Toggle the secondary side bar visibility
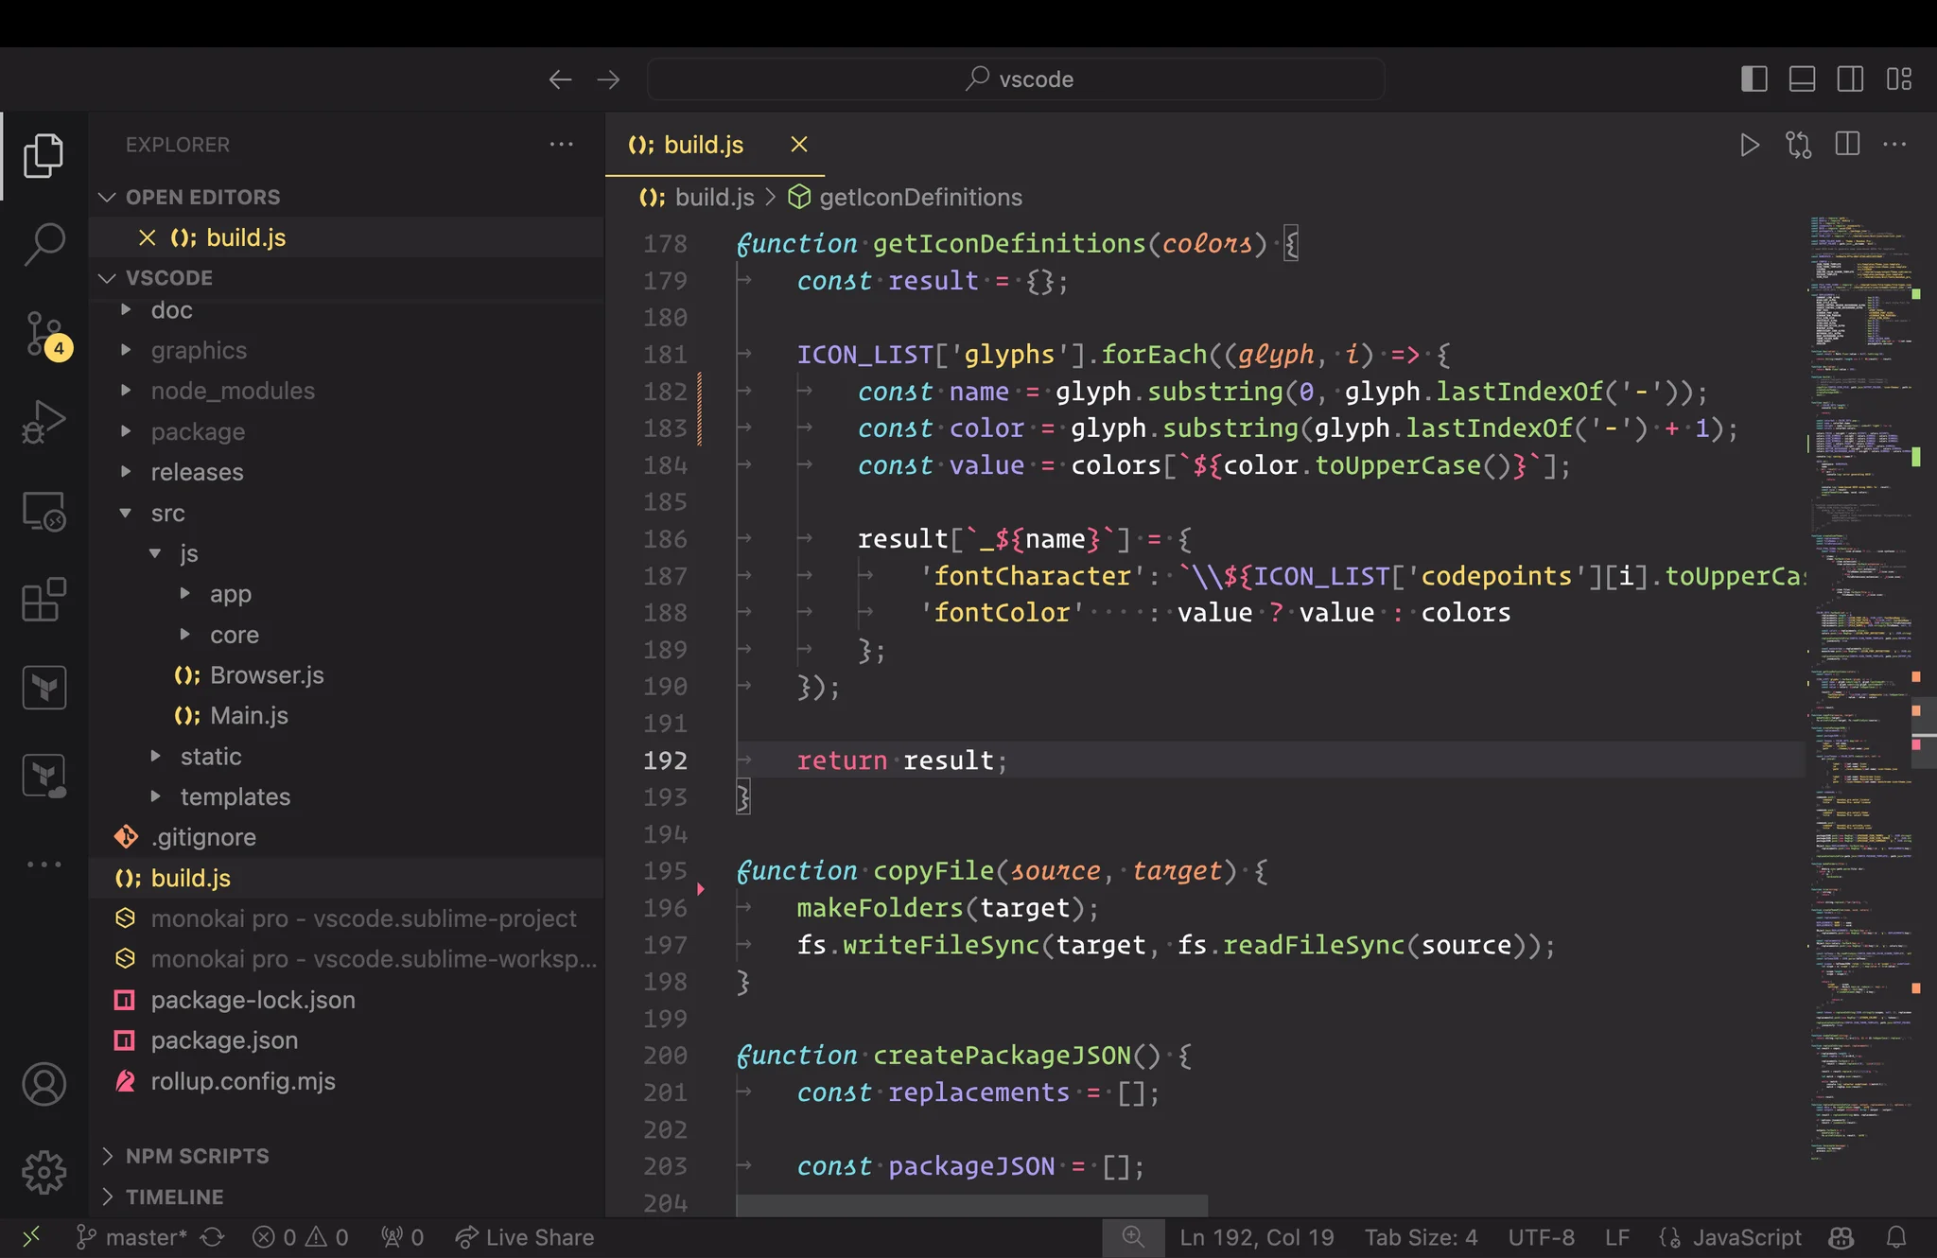1937x1258 pixels. pos(1850,79)
